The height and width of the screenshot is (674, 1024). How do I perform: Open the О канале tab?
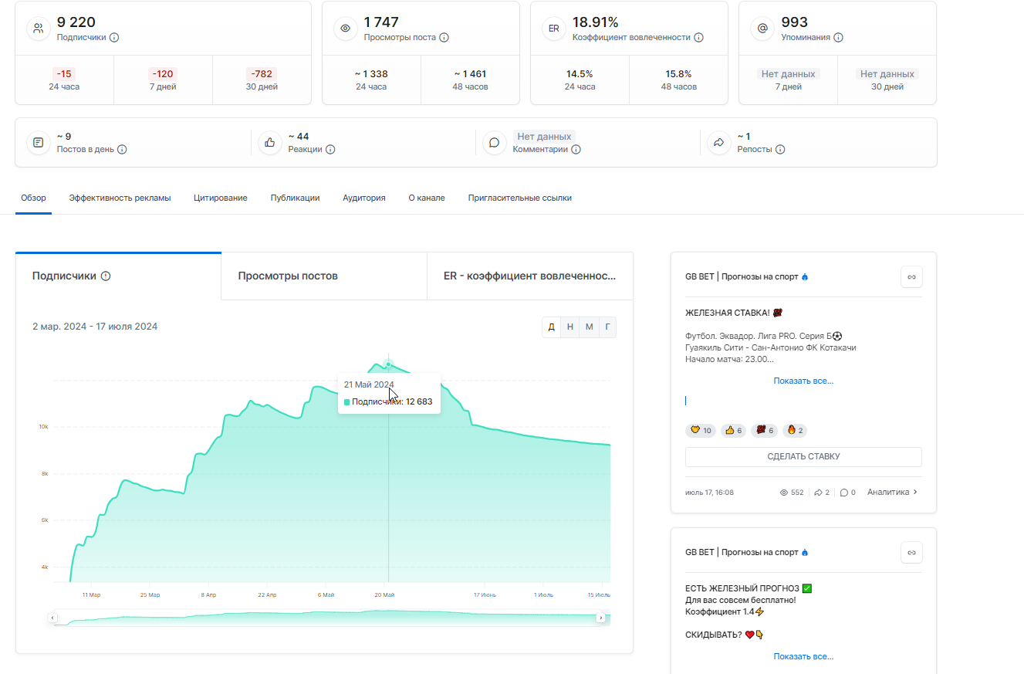coord(427,198)
